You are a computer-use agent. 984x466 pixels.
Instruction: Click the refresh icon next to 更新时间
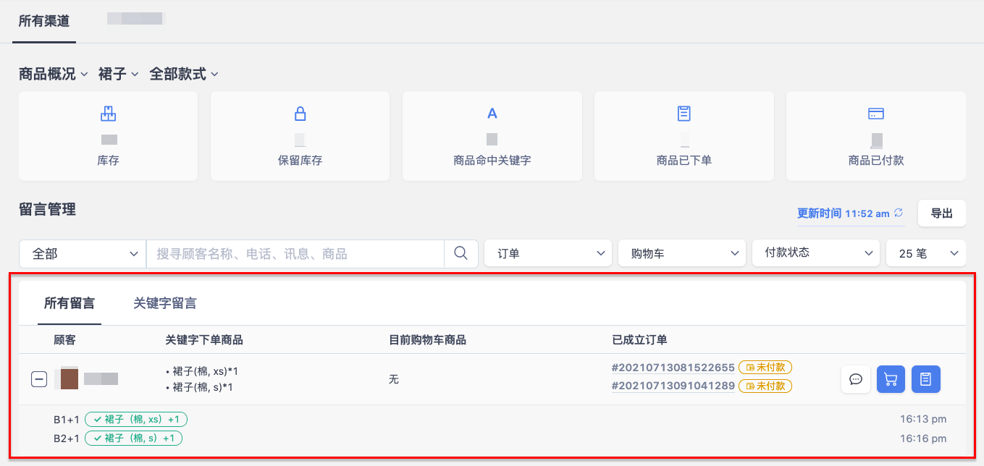tap(899, 213)
